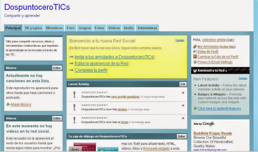Remove the photos announcement with red X
258x152 pixels.
(183, 105)
